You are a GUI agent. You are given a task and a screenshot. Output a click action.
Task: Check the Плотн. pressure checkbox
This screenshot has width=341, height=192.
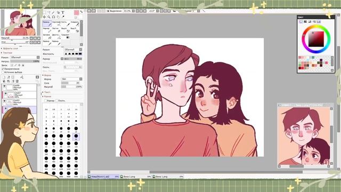pos(56,101)
